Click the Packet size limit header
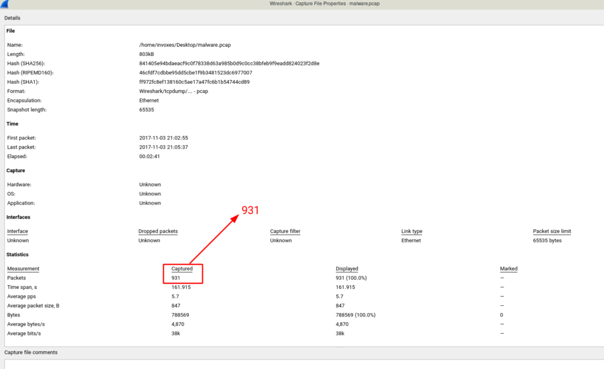The height and width of the screenshot is (369, 604). tap(552, 231)
